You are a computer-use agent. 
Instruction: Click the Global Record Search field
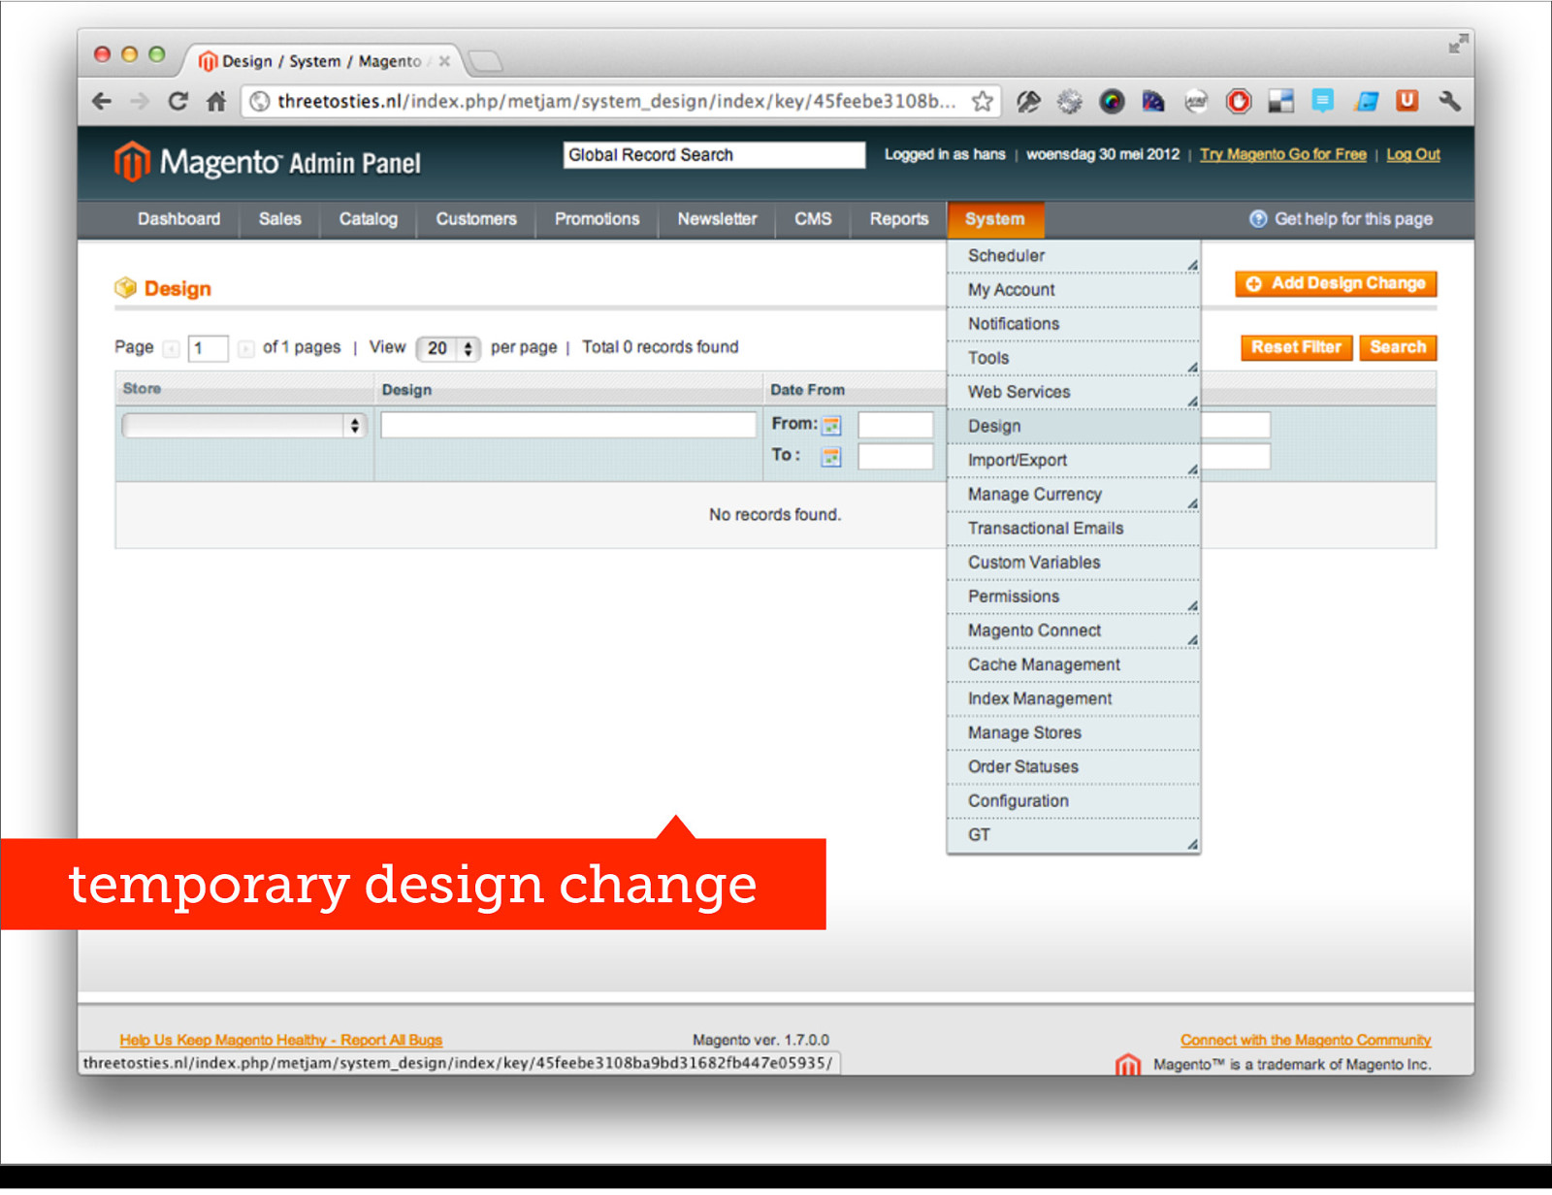pos(714,155)
